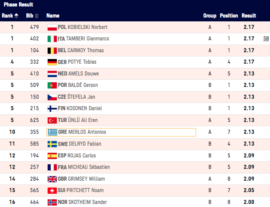Click the Turkey flag beside Ünlü
270x207 pixels.
(x=52, y=120)
